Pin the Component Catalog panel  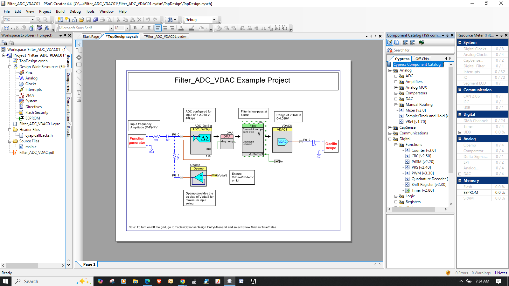coord(447,35)
